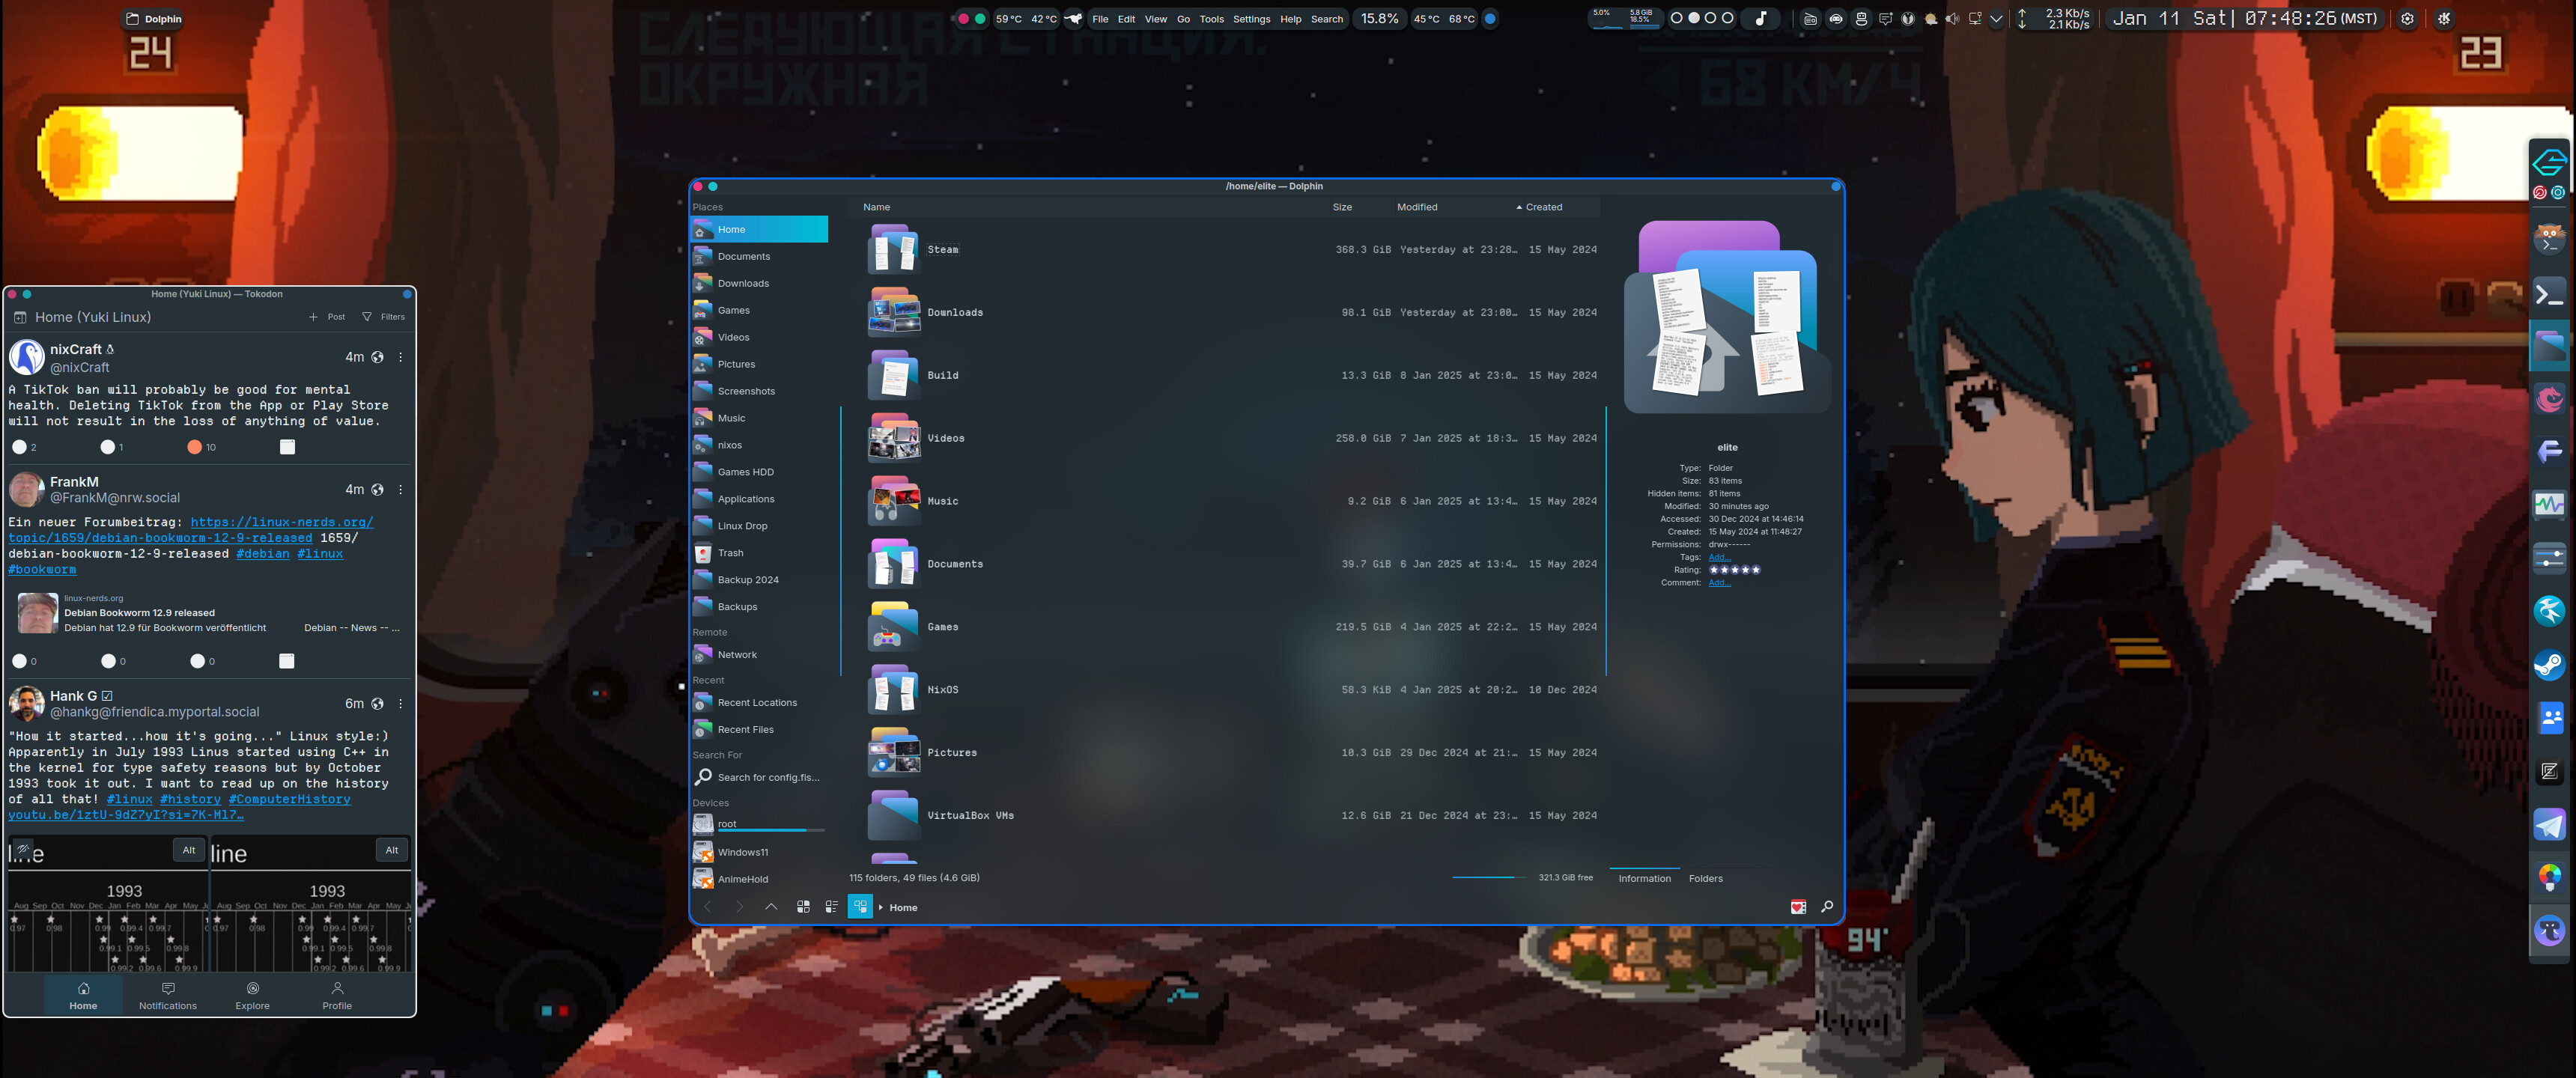Open the Tokodon sidebar toggle icon
The height and width of the screenshot is (1078, 2576).
coord(20,317)
